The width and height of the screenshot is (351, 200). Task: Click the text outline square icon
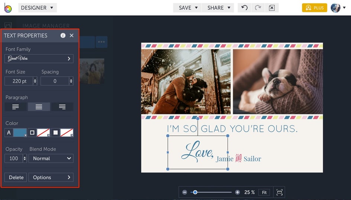pos(32,133)
